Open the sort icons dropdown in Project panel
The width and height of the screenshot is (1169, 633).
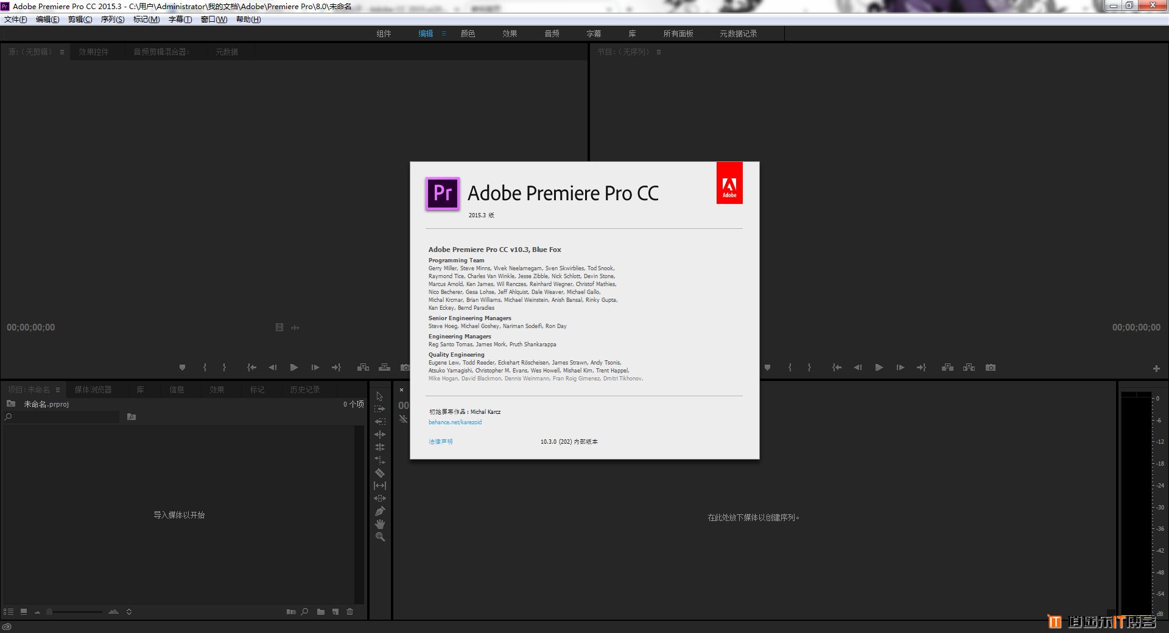point(129,612)
